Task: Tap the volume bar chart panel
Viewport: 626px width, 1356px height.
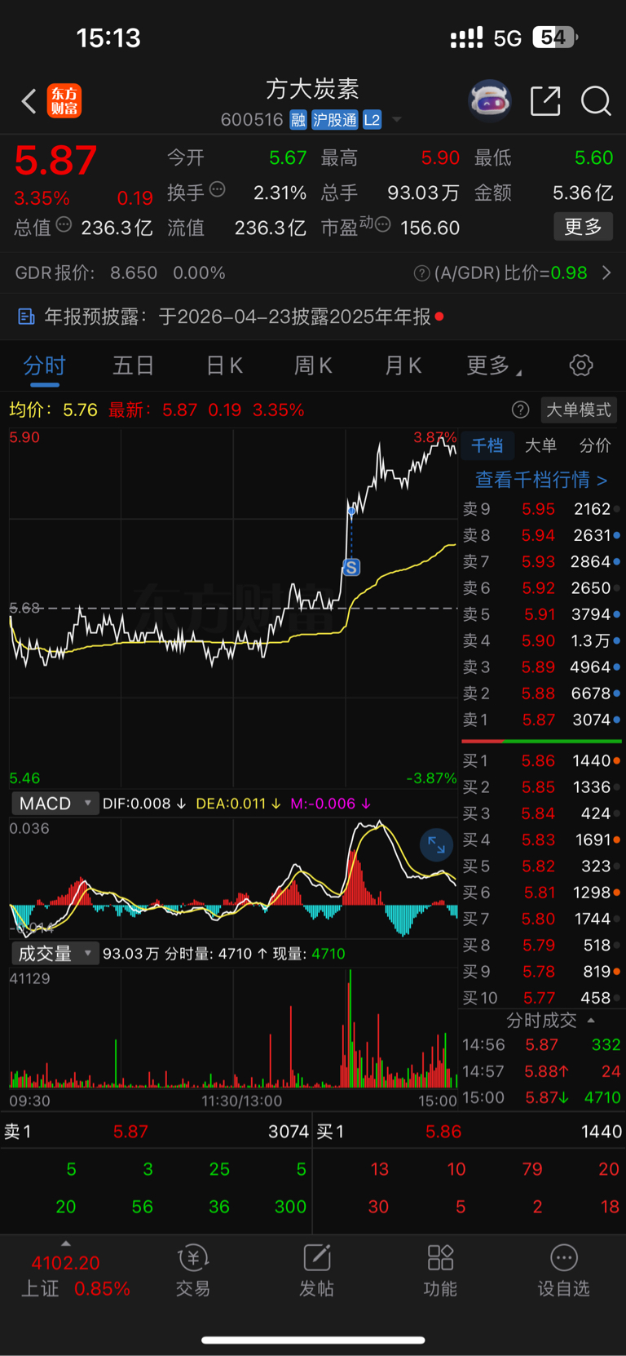Action: pos(233,1028)
